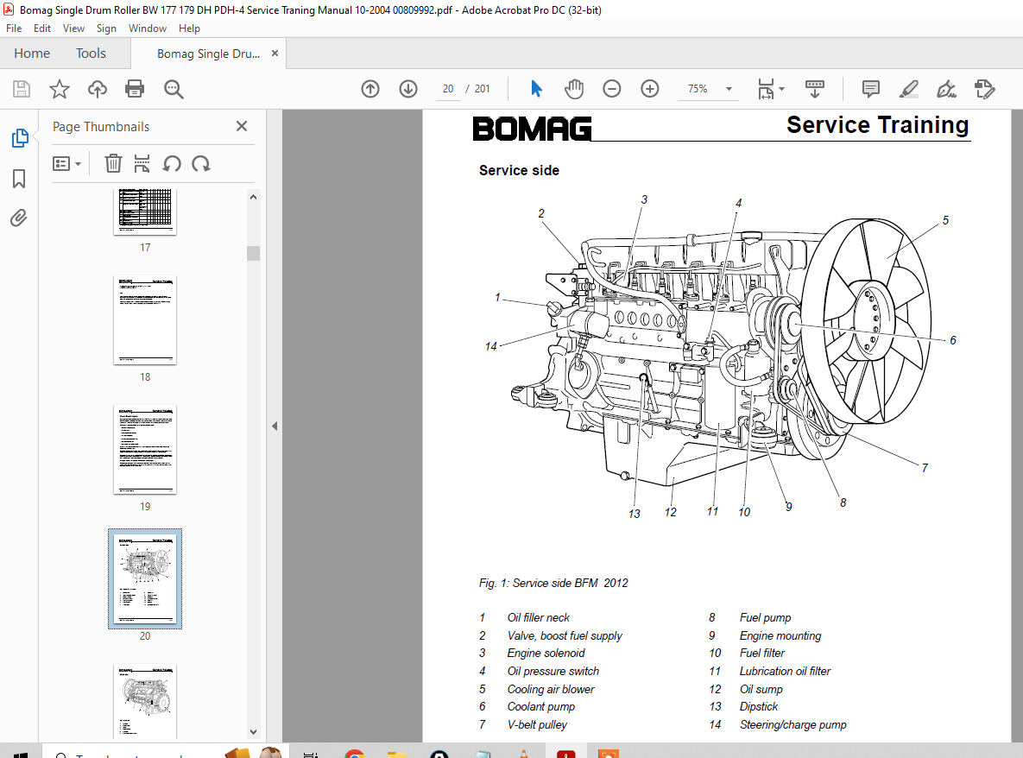Select page 17 thumbnail
The height and width of the screenshot is (758, 1023).
[145, 212]
